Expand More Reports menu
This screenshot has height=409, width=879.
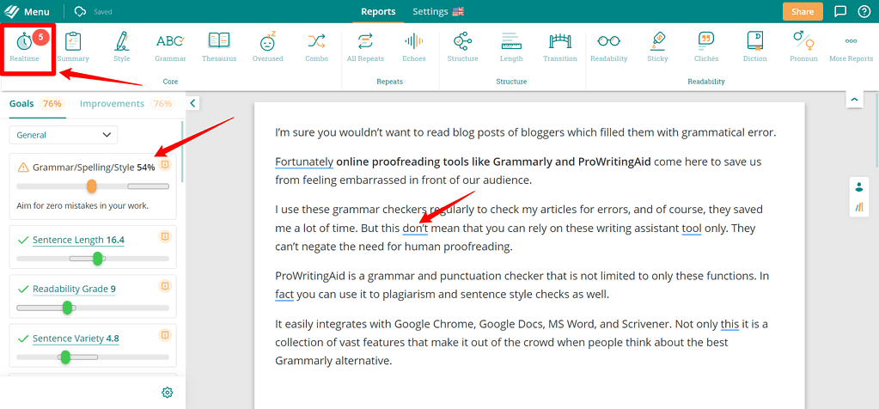point(851,46)
